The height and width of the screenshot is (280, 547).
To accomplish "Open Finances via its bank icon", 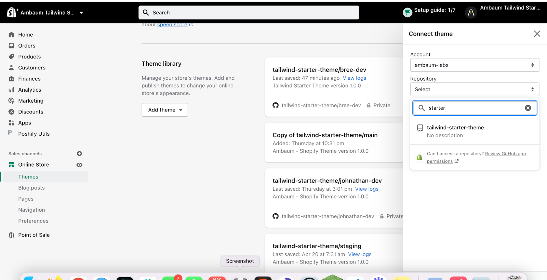I will 11,79.
